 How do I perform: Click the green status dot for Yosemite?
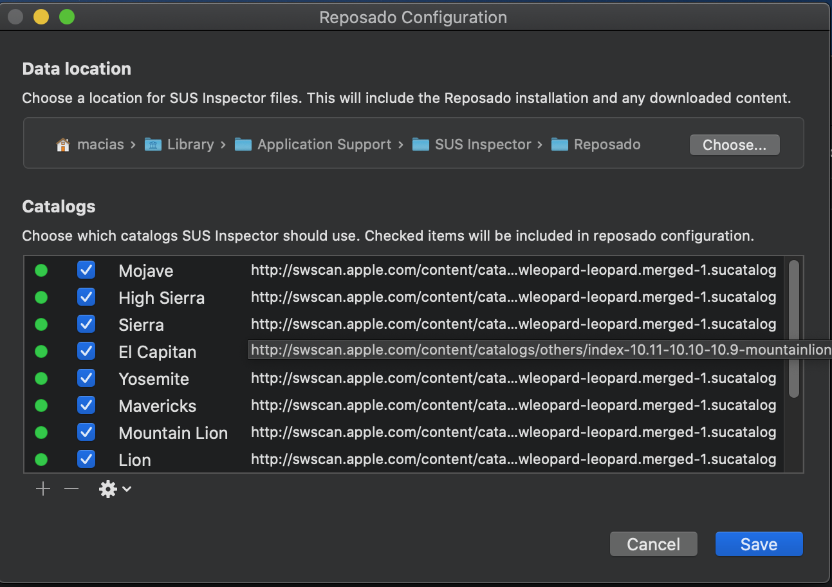(x=41, y=378)
